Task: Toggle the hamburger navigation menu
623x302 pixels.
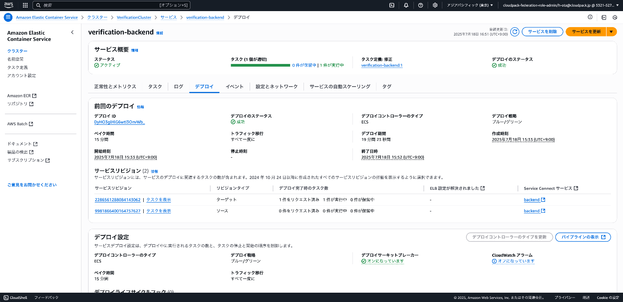Action: [x=8, y=17]
